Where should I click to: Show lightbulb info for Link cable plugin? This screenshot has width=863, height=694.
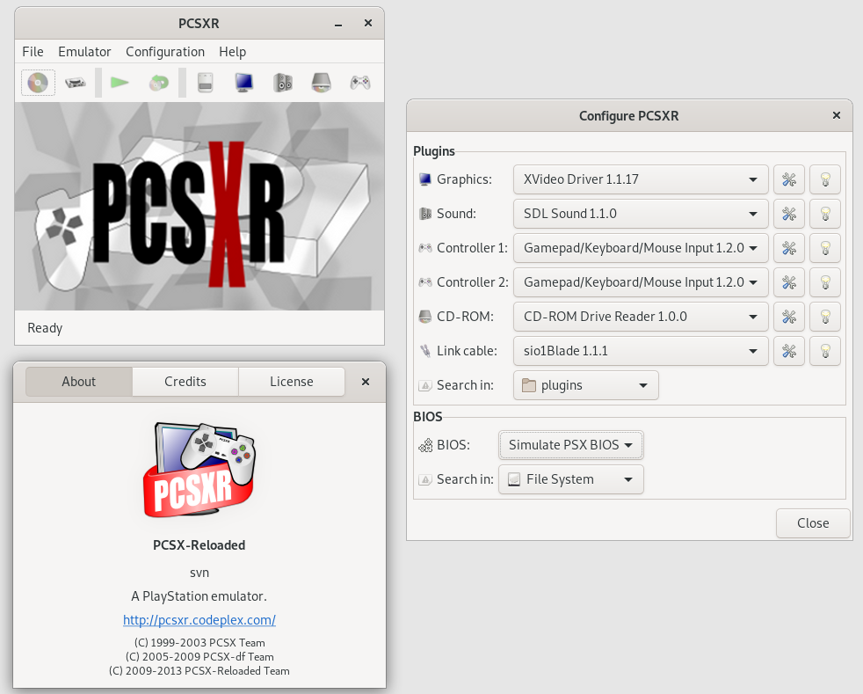click(x=824, y=351)
